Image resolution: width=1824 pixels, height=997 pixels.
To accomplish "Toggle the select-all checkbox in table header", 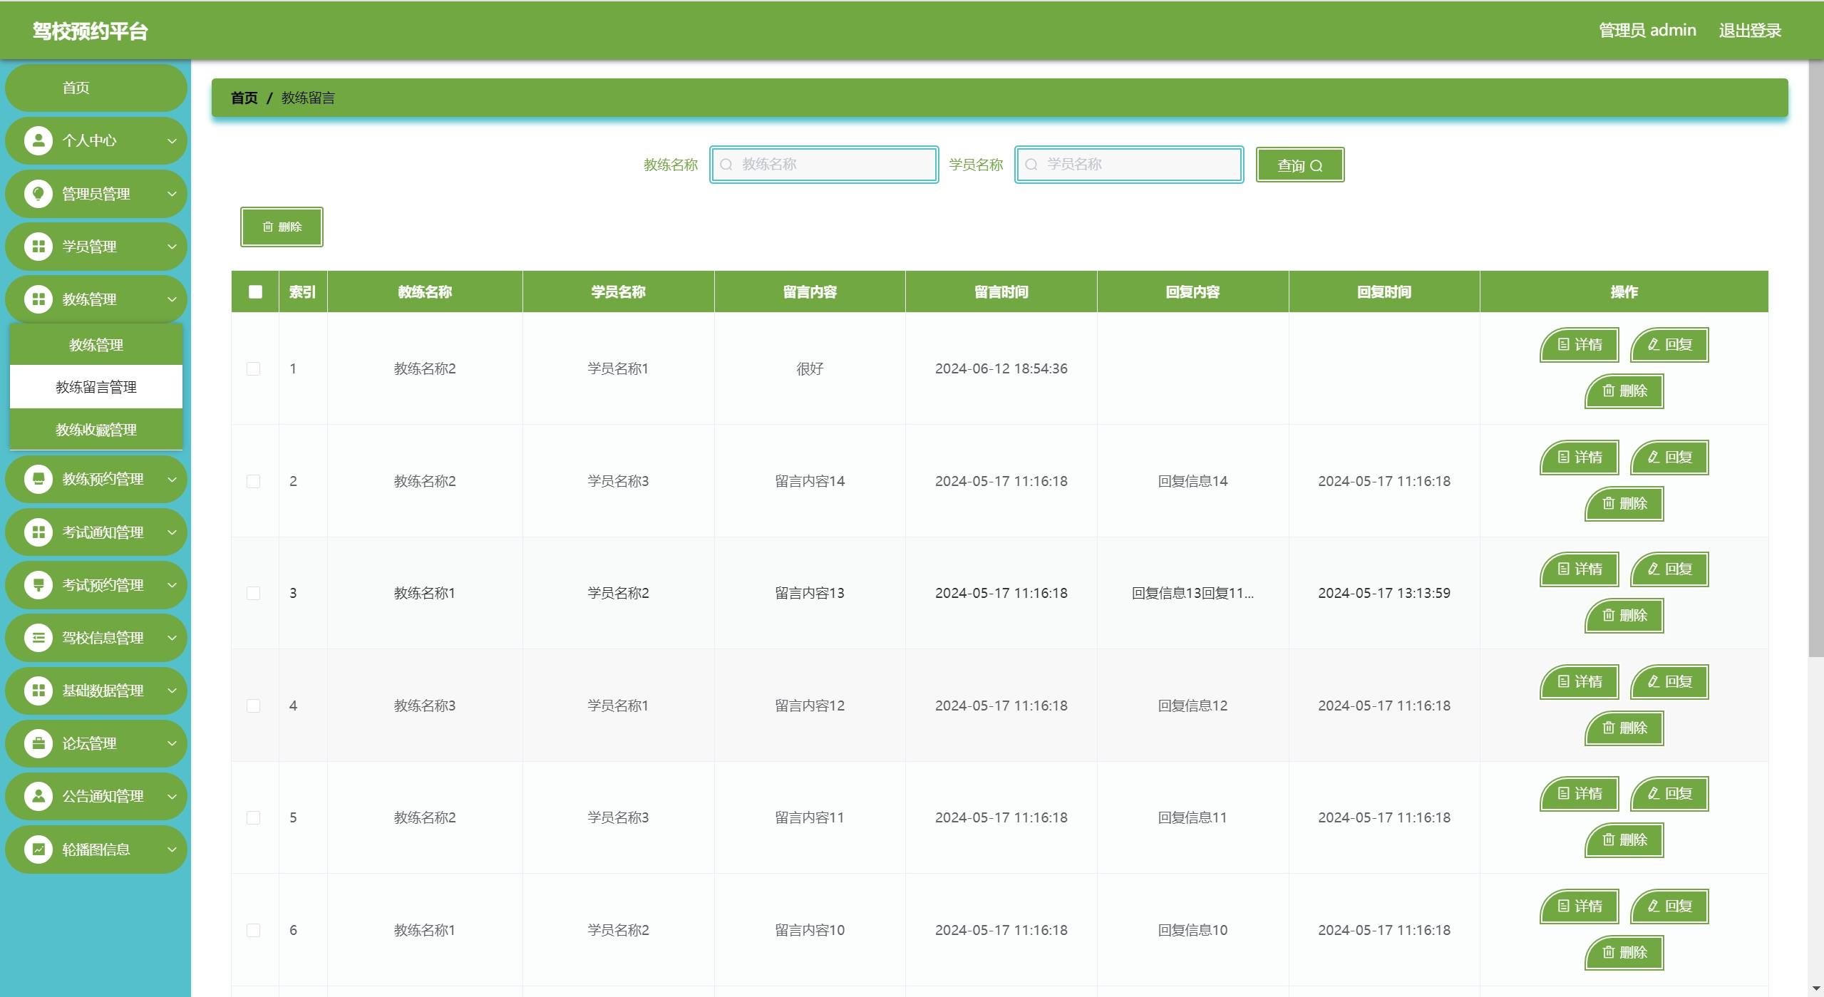I will [255, 291].
